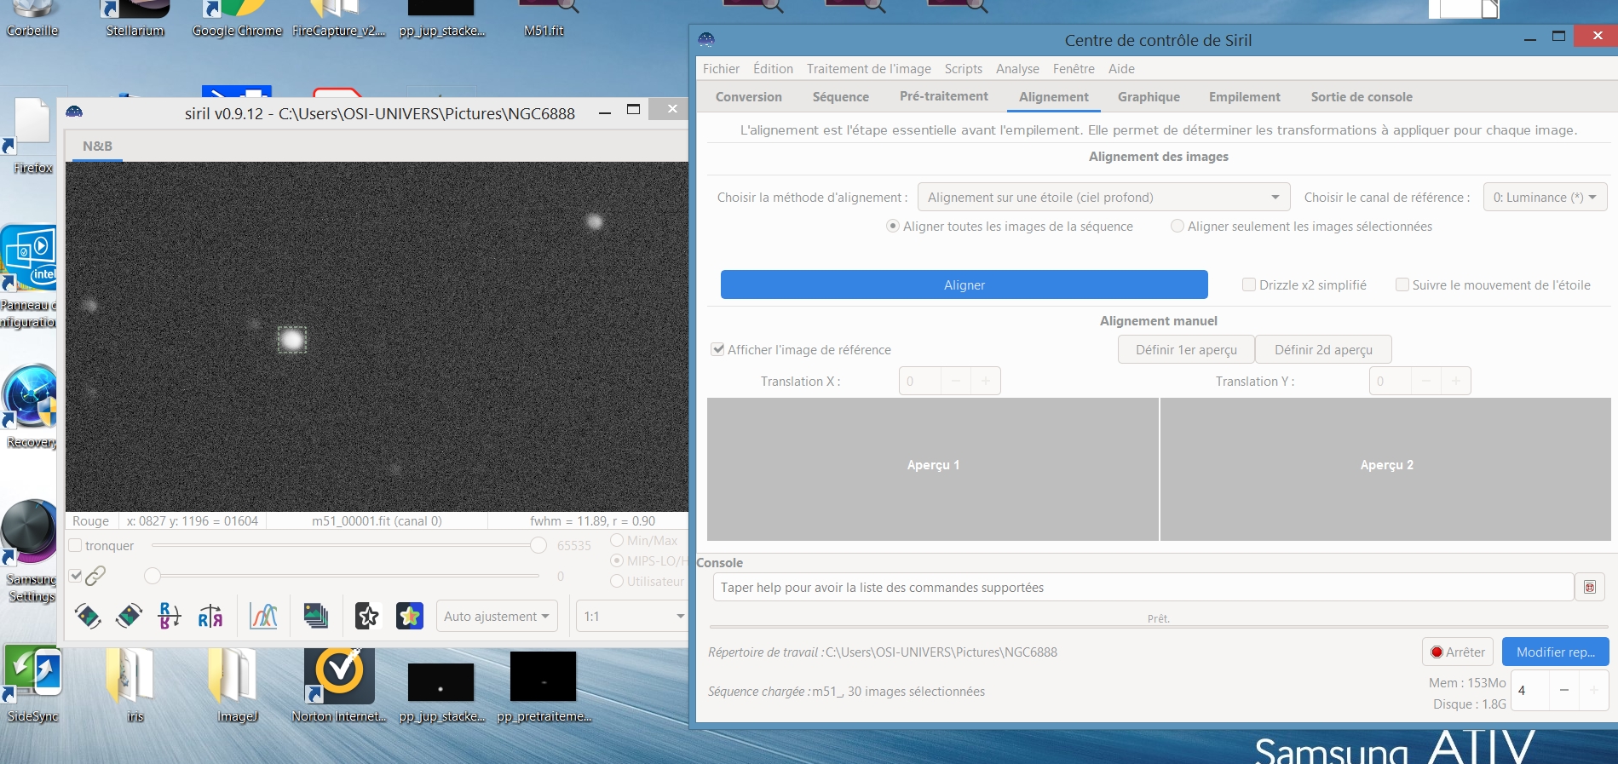This screenshot has height=764, width=1618.
Task: Rotate the image counter-clockwise
Action: click(x=88, y=616)
